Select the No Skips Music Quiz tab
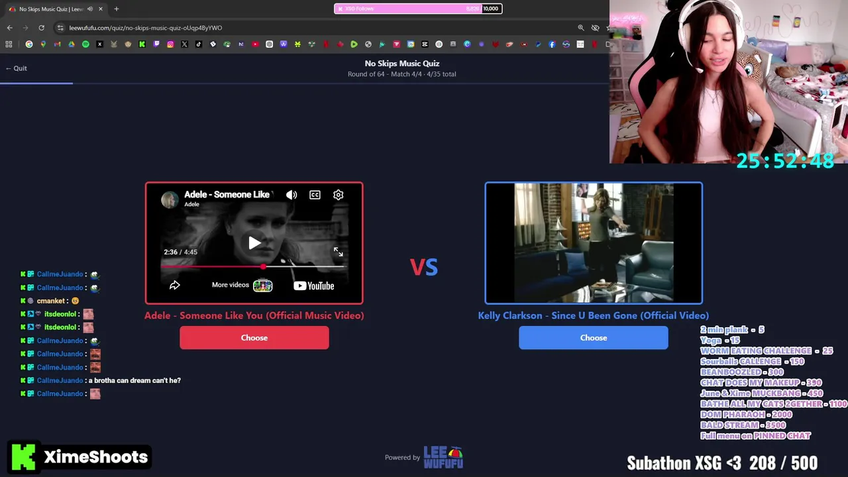 pyautogui.click(x=56, y=9)
